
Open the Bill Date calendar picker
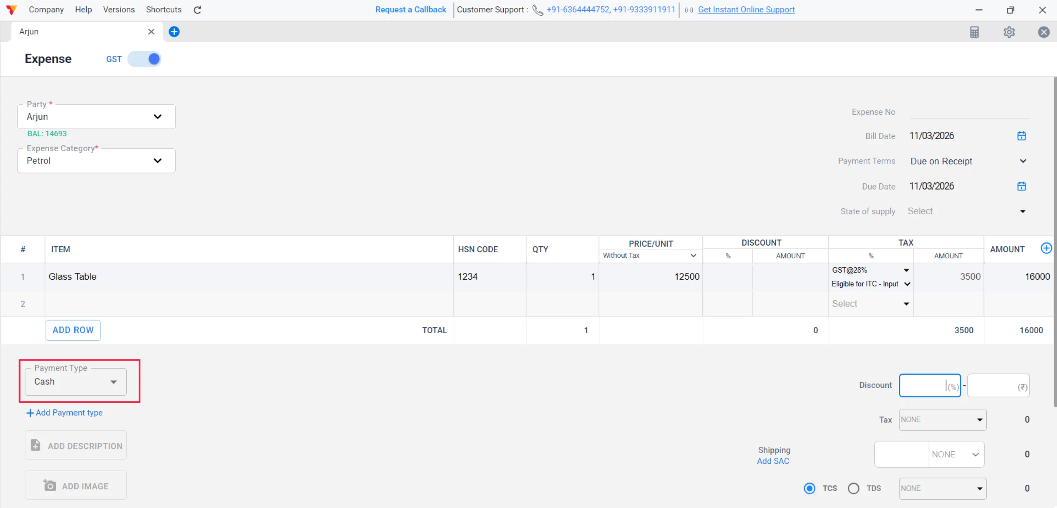point(1021,136)
